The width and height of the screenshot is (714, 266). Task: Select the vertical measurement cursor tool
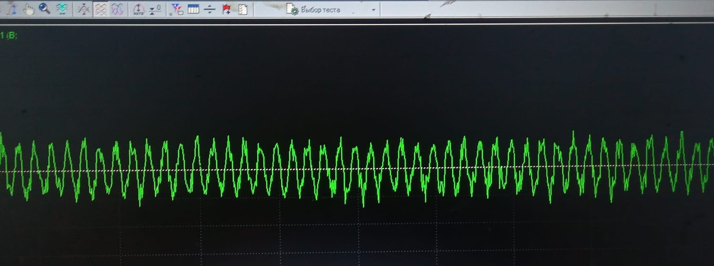(x=12, y=9)
